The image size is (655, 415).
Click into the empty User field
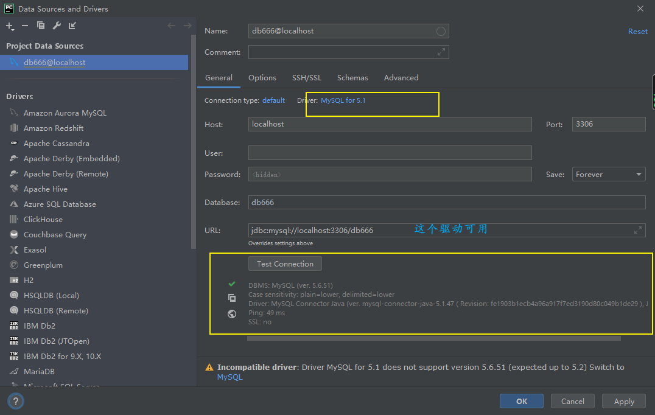(390, 153)
